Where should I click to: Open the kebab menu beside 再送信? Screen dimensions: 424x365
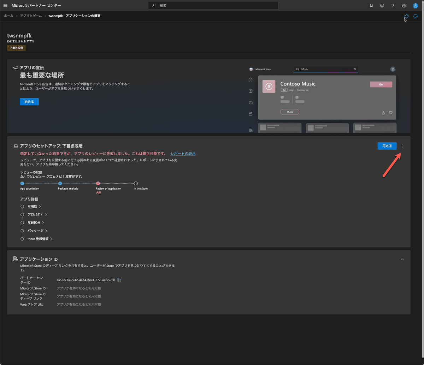(x=402, y=146)
